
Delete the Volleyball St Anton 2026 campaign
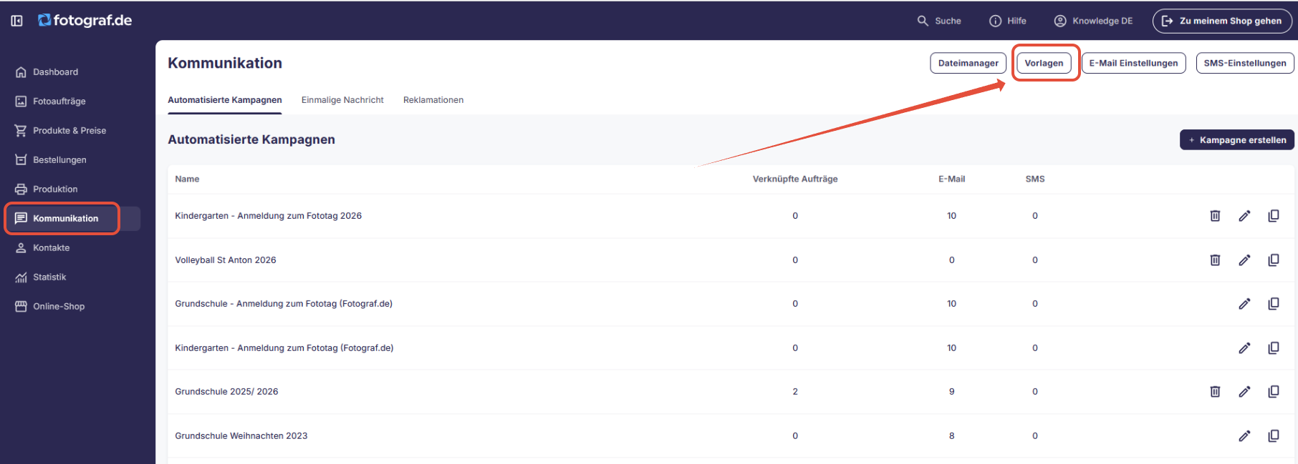(1215, 260)
